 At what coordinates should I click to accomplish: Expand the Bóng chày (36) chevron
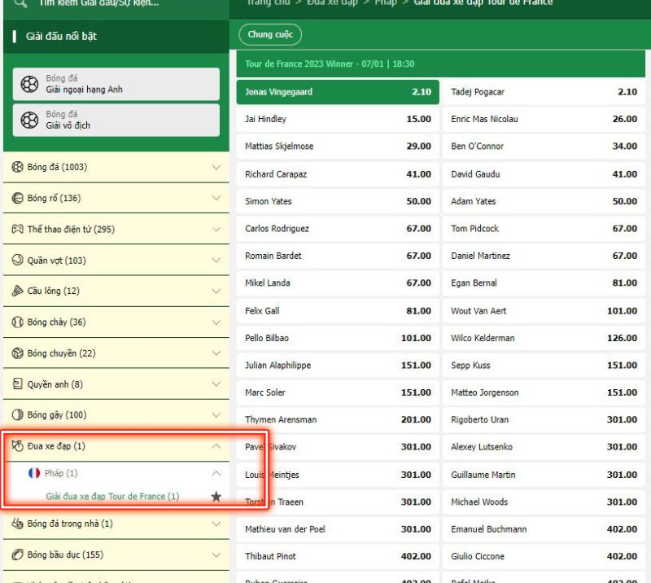[216, 322]
